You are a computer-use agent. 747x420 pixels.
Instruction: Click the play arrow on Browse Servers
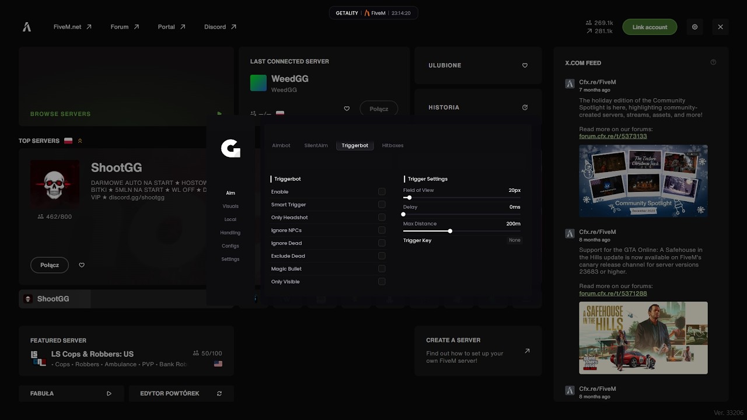[x=219, y=114]
